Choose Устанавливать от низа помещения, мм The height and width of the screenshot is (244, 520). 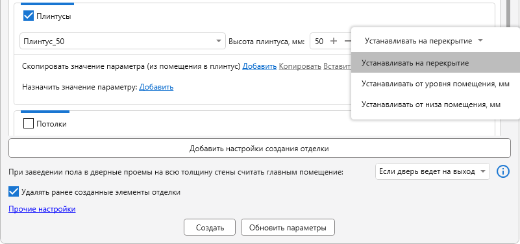click(x=435, y=104)
